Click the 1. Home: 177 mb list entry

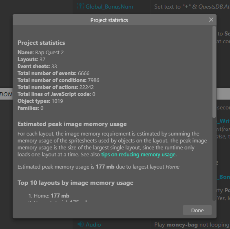(x=49, y=196)
